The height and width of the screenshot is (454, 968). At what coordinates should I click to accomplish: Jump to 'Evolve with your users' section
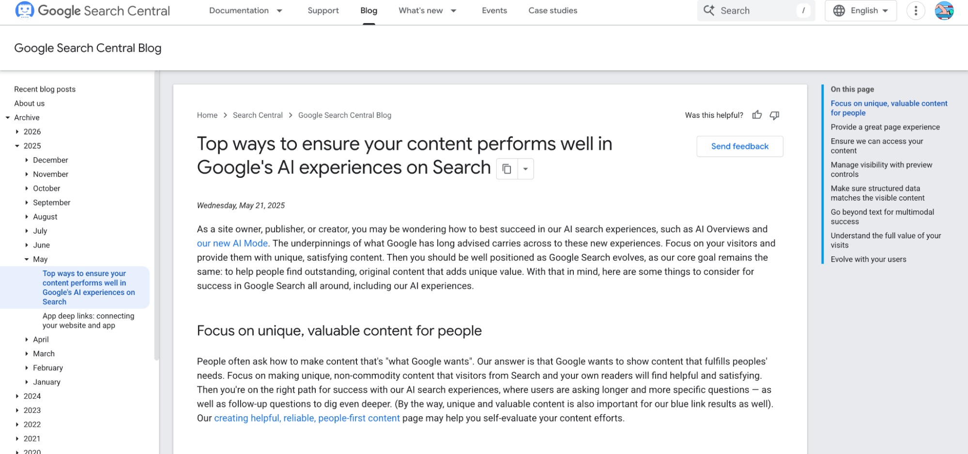tap(868, 260)
